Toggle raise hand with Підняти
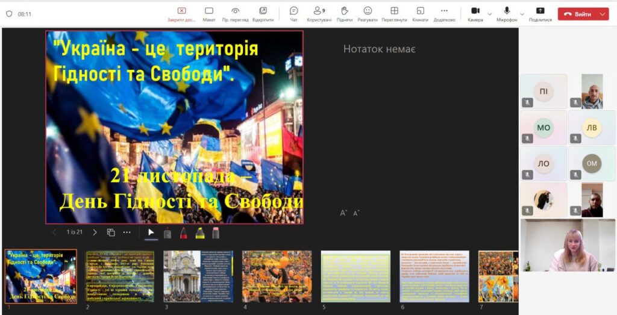 (345, 14)
